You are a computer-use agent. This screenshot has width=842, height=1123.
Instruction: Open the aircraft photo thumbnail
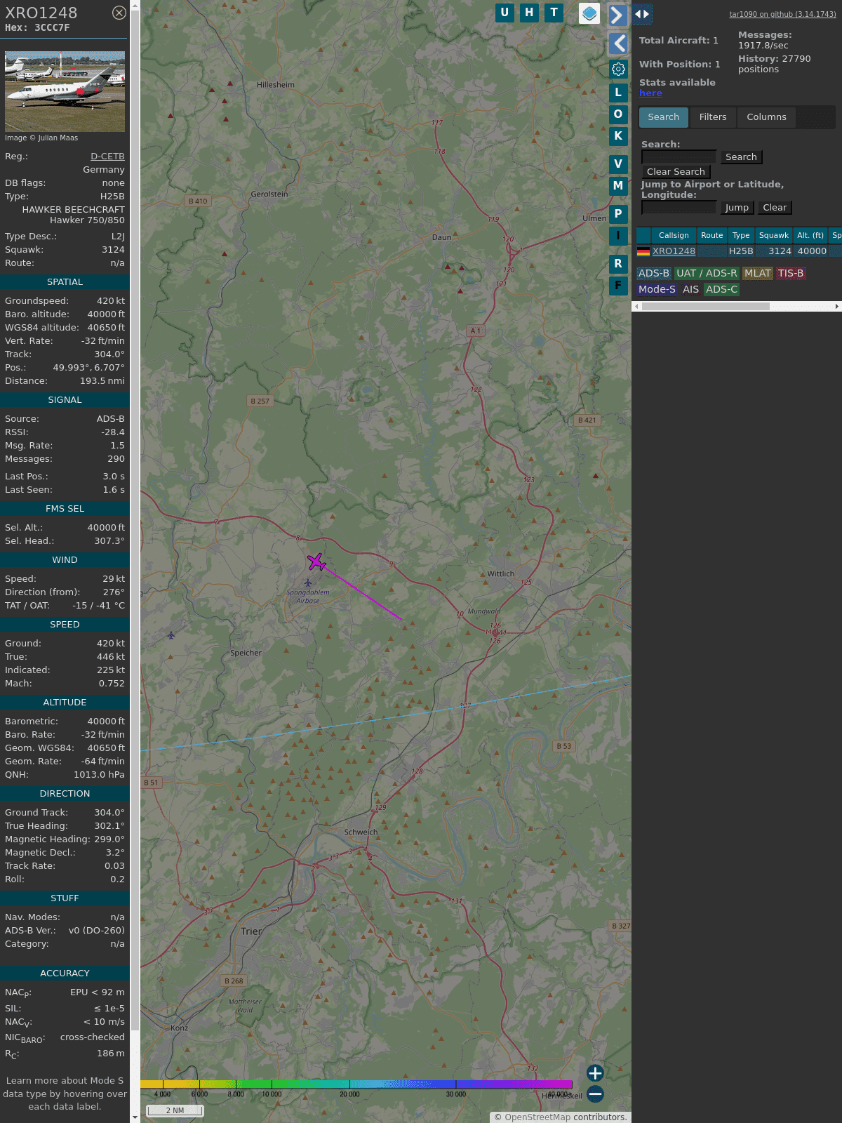point(65,91)
